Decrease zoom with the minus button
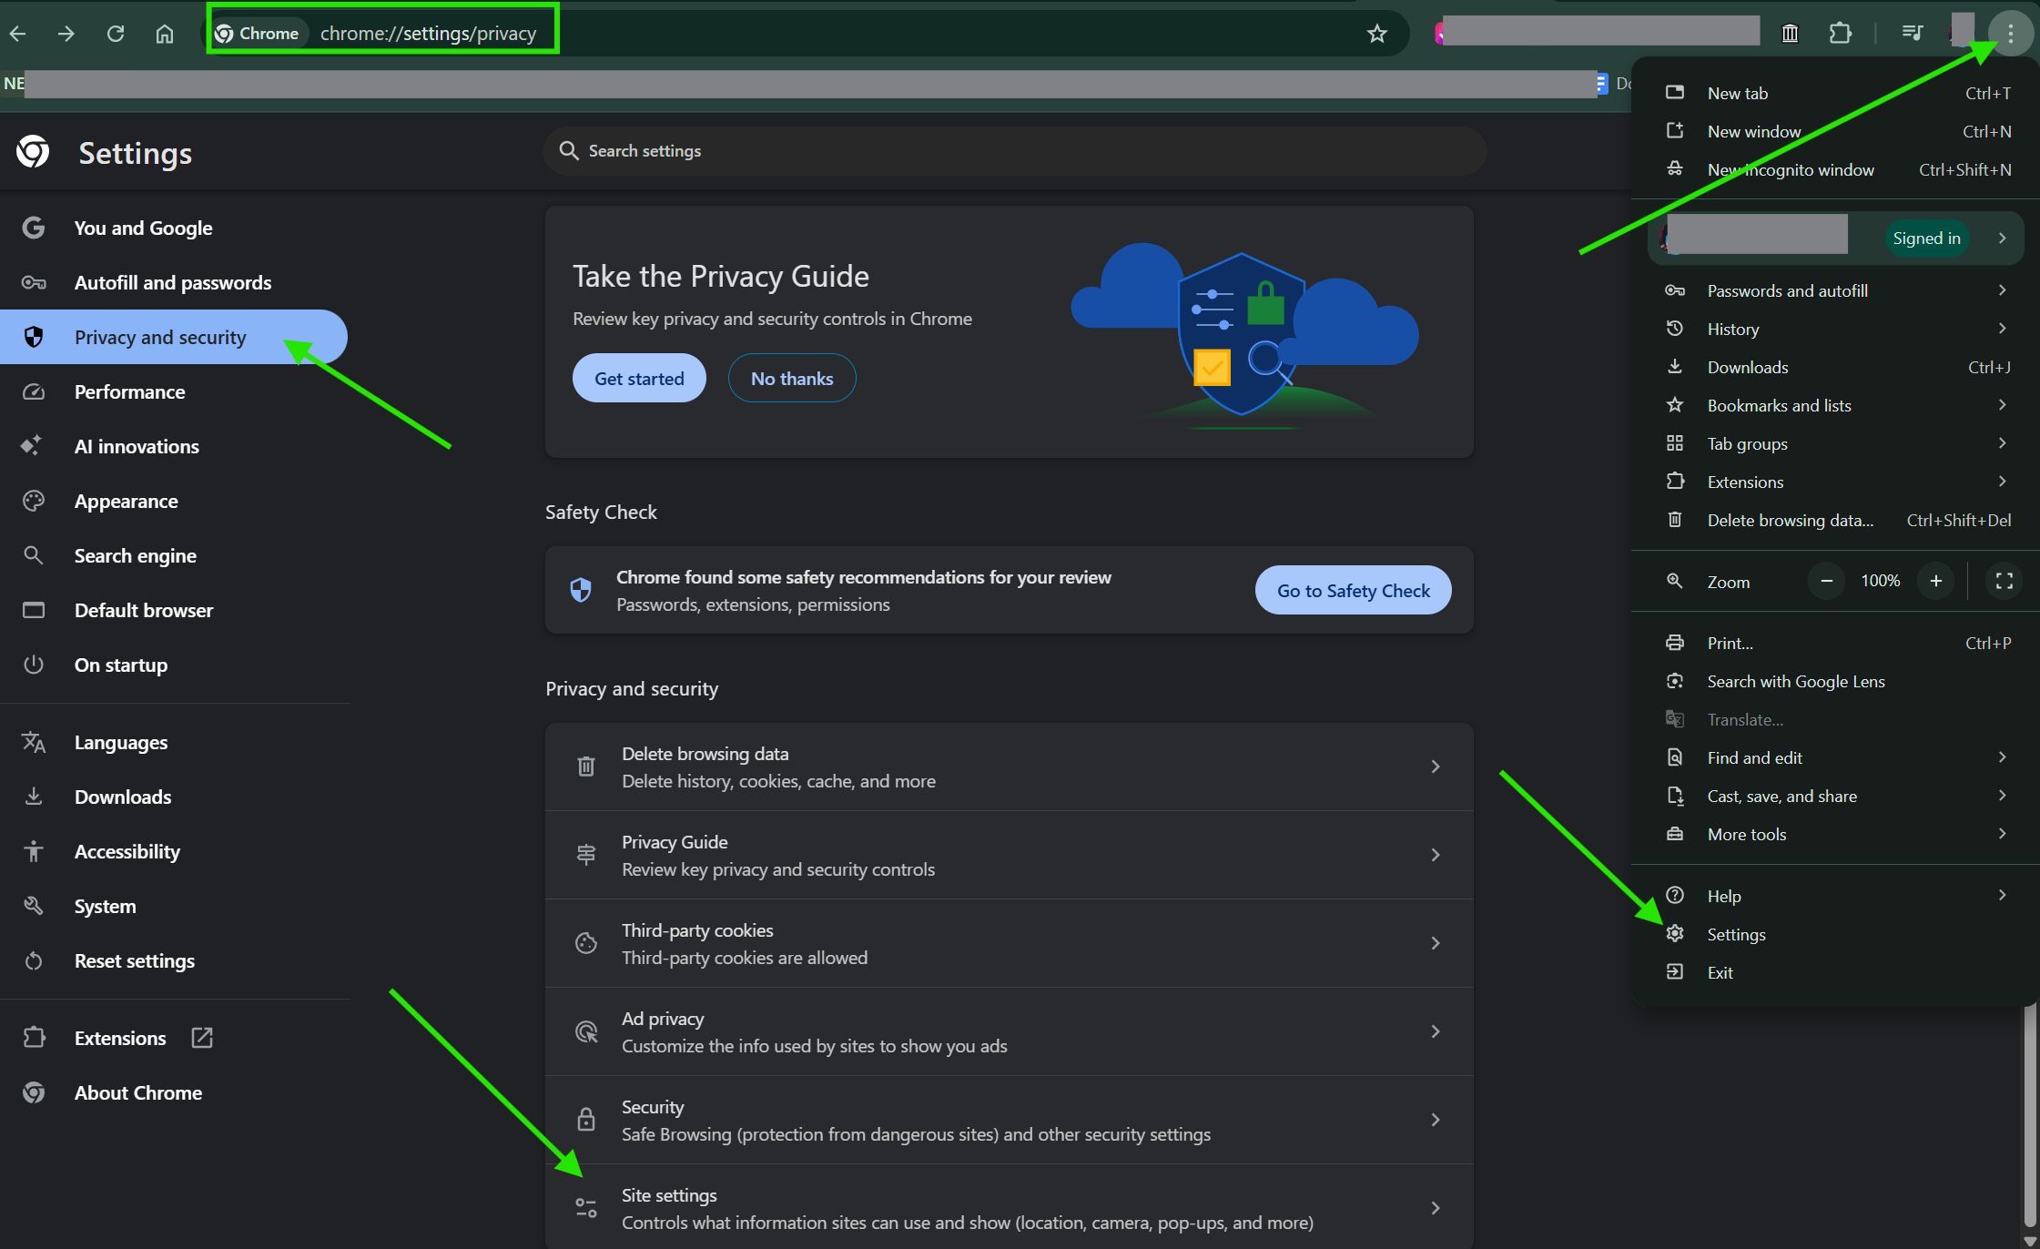The image size is (2040, 1249). coord(1826,581)
